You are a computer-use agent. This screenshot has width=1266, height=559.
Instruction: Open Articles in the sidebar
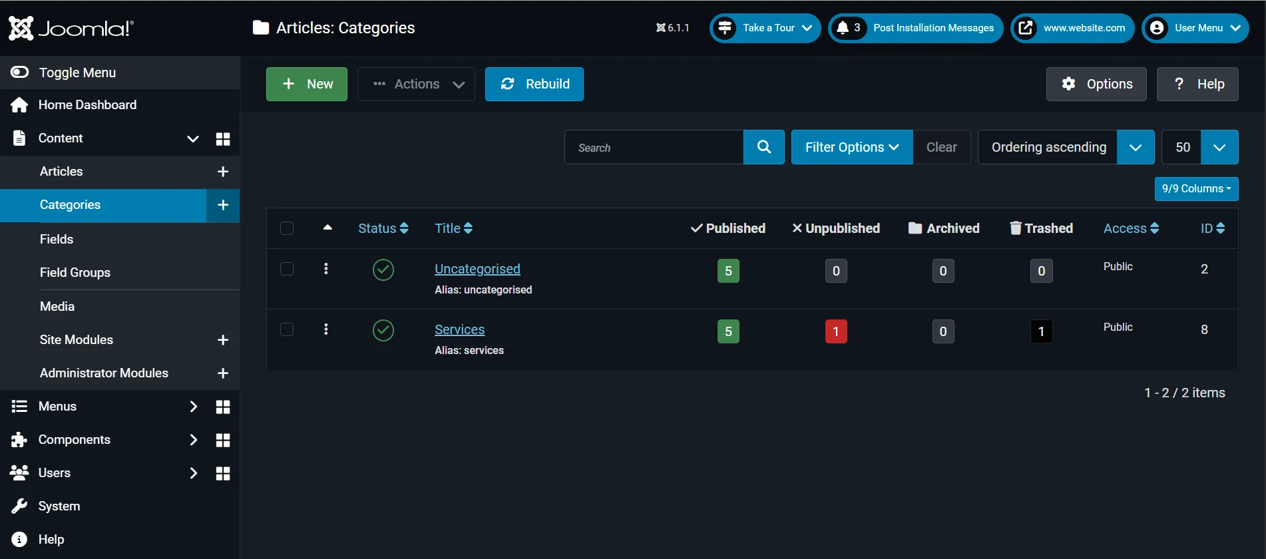coord(61,172)
